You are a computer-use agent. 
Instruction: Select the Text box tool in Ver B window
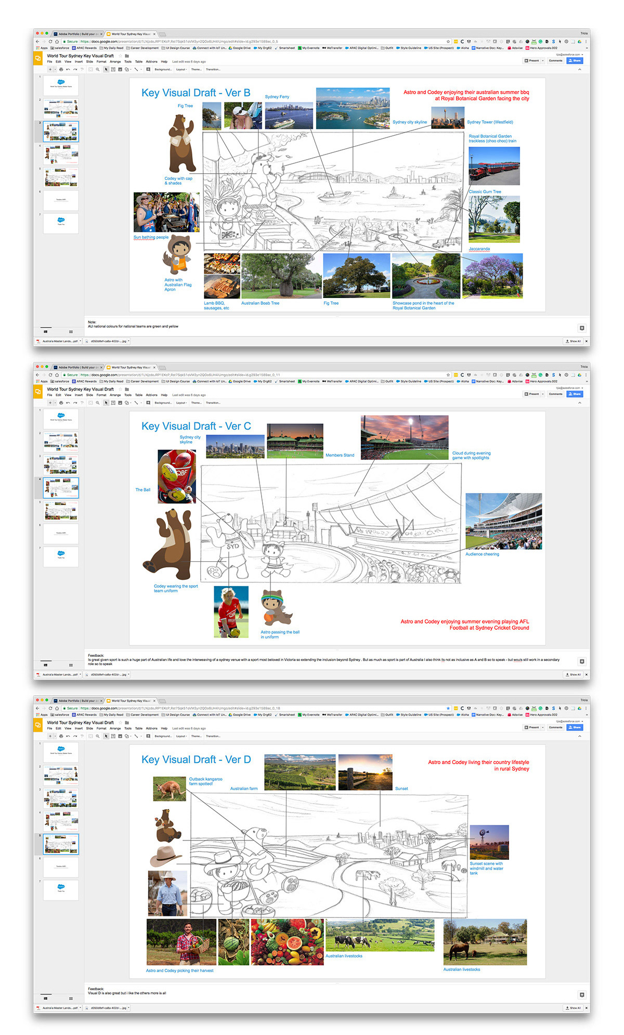pyautogui.click(x=113, y=69)
